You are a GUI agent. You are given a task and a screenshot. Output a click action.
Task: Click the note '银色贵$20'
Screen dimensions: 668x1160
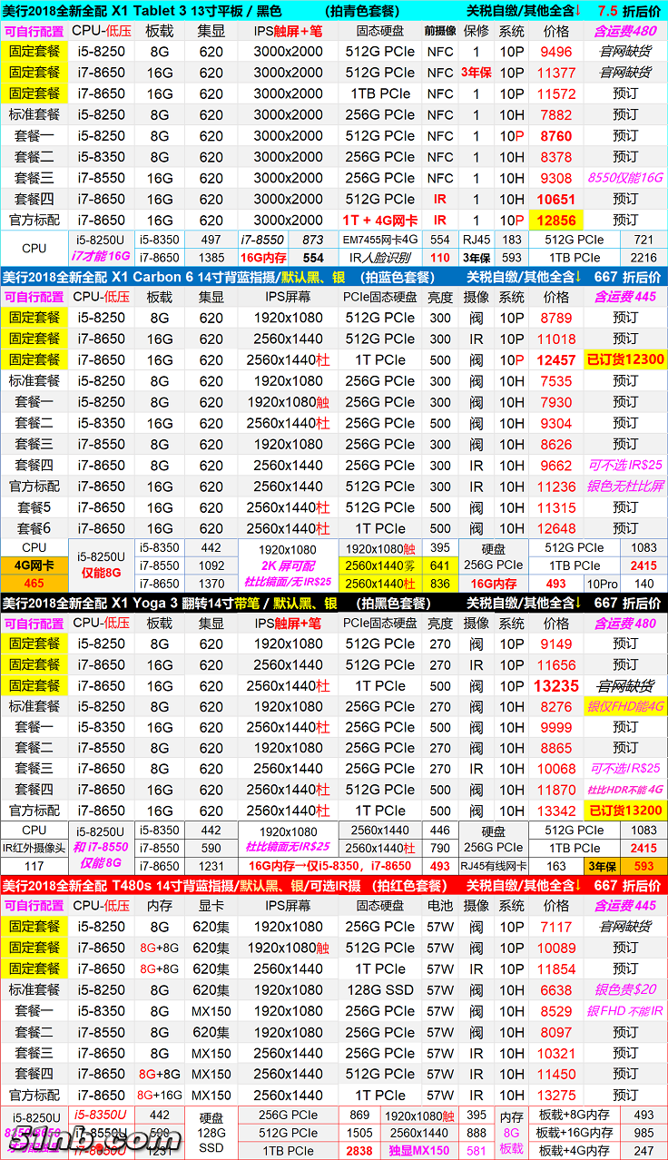[625, 990]
